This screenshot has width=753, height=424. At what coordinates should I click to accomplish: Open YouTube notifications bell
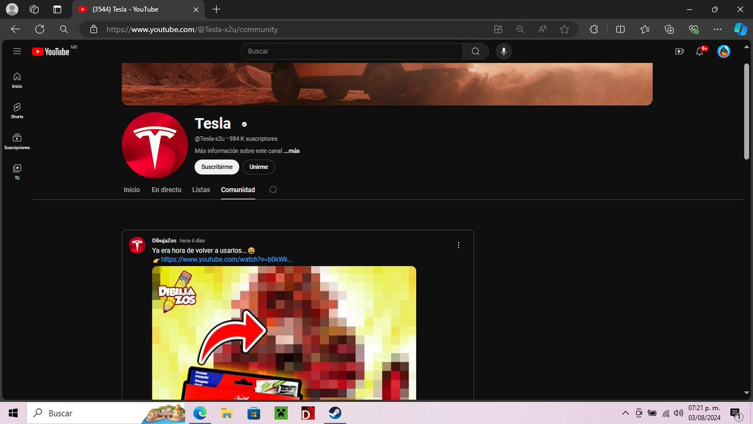700,52
